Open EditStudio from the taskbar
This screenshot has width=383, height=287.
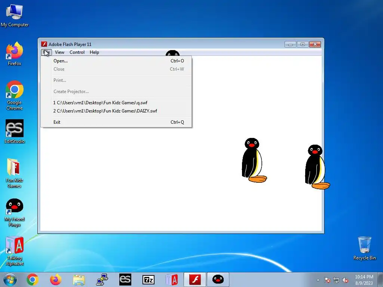pyautogui.click(x=125, y=280)
